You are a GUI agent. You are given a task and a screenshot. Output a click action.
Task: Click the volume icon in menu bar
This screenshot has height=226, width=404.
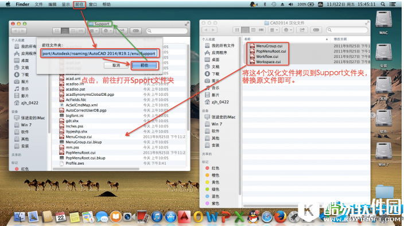[291, 5]
